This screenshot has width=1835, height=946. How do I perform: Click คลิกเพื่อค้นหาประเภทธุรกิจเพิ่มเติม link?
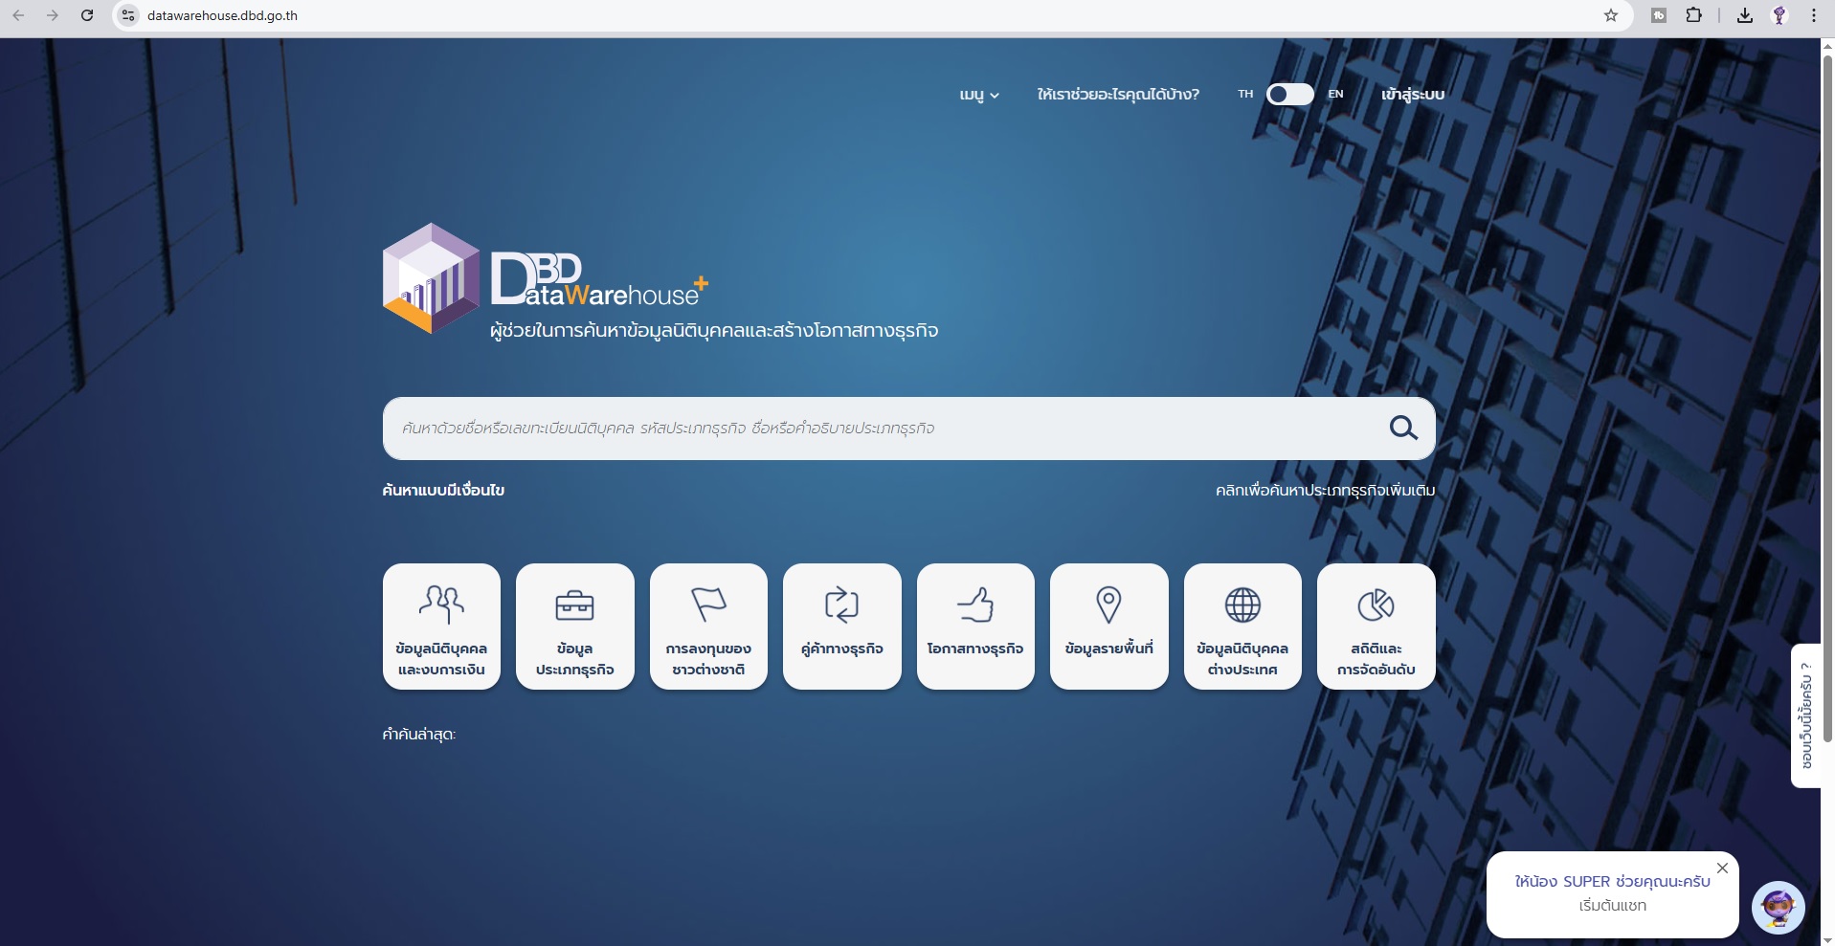(1325, 491)
